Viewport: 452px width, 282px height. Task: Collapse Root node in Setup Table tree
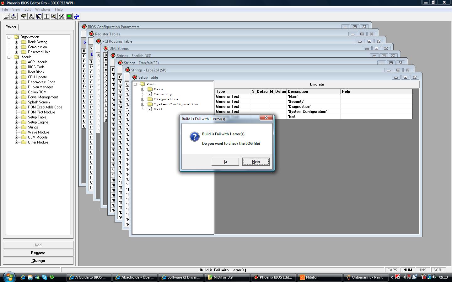pos(135,84)
